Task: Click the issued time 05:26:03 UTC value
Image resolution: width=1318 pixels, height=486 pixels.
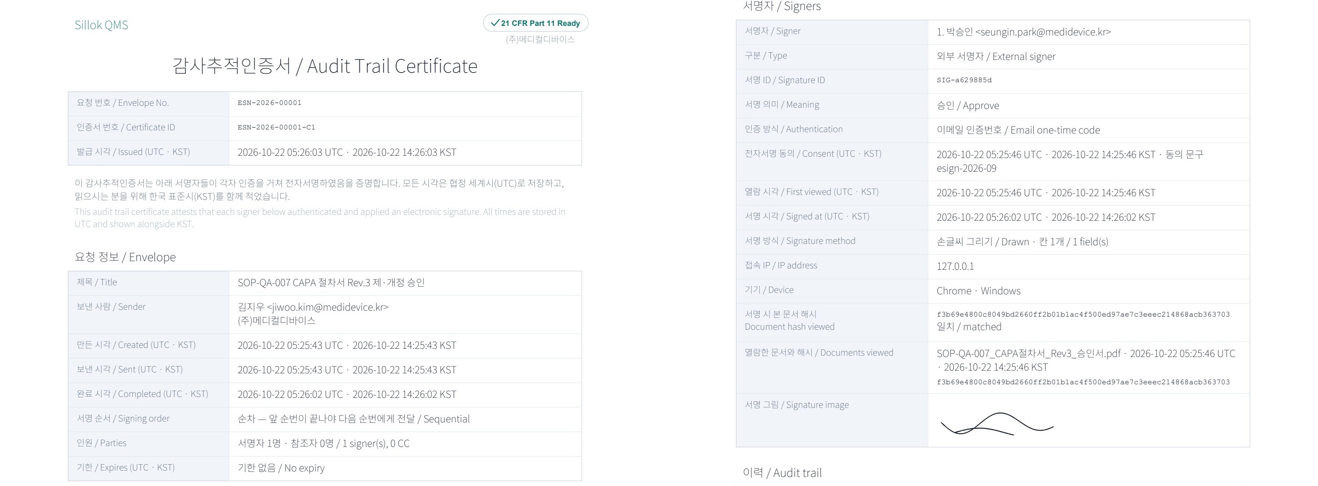Action: (x=347, y=152)
